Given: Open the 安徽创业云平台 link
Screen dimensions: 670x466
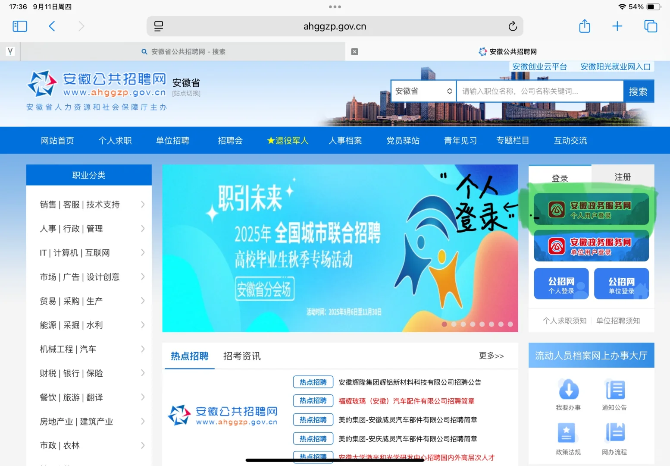Looking at the screenshot, I should (539, 66).
